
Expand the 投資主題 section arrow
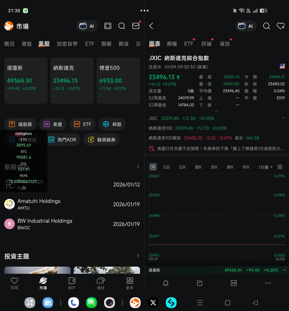point(138,256)
